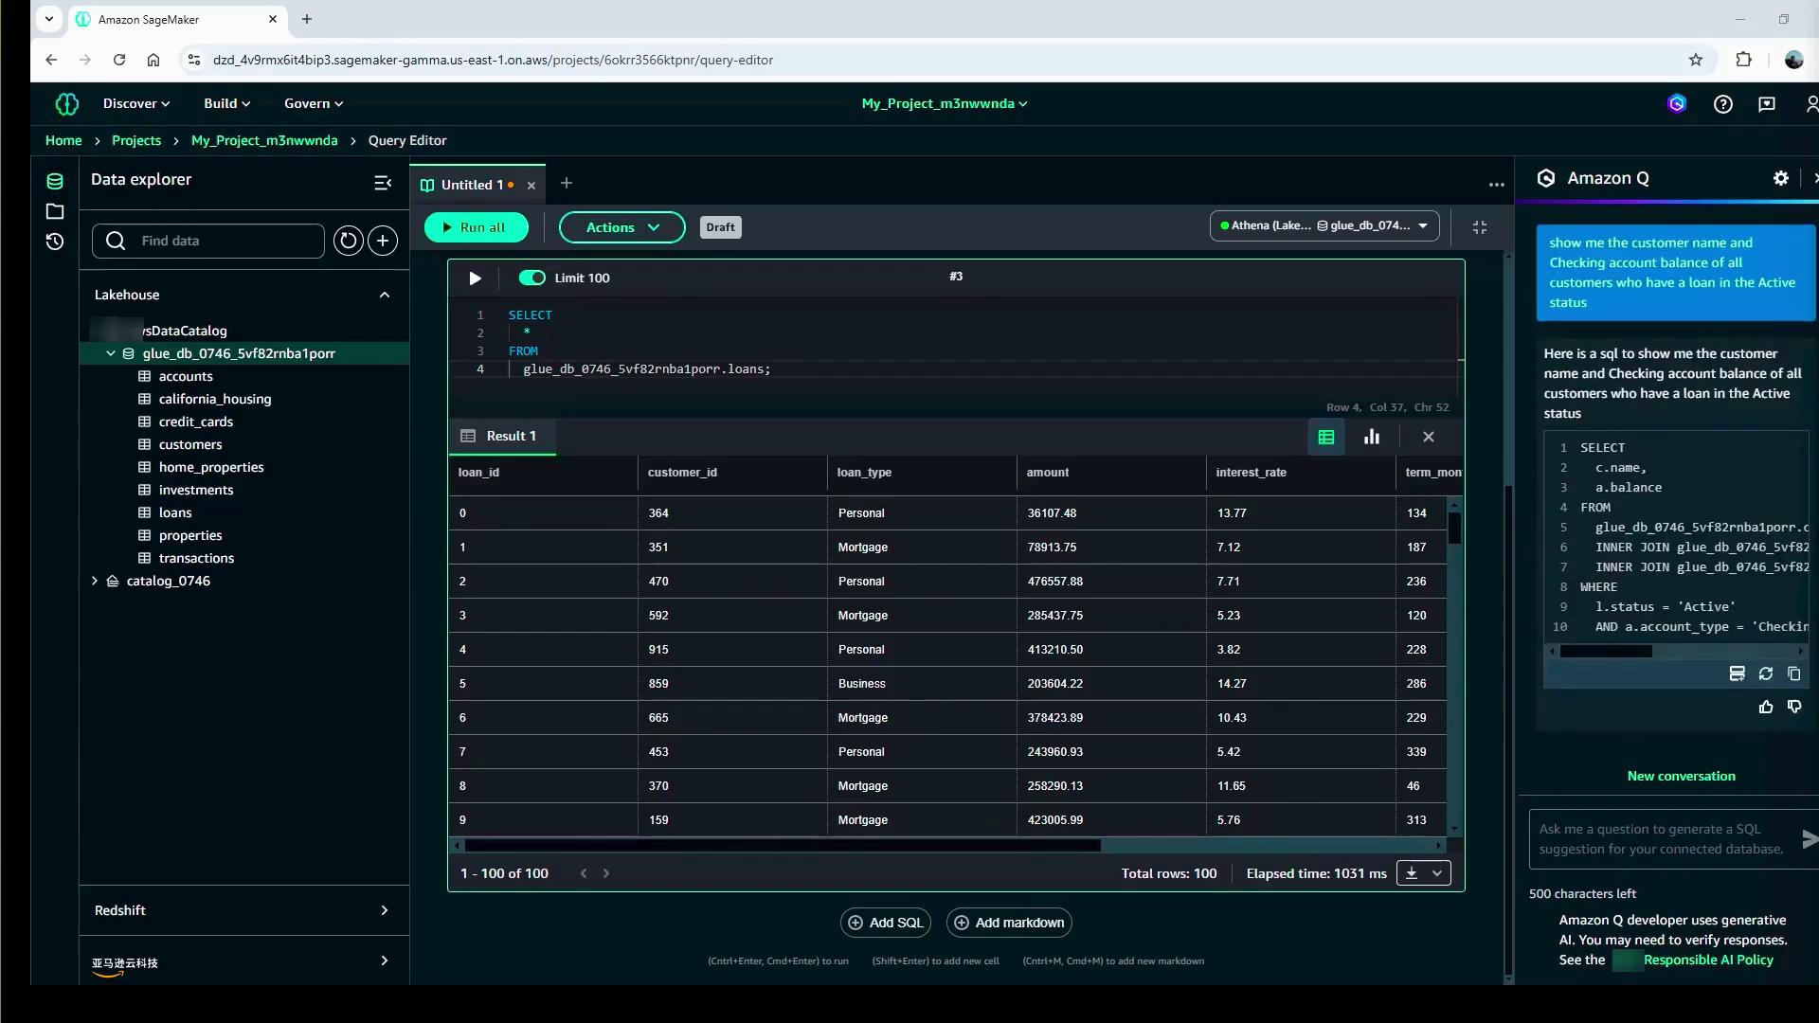Open the notebook more options ellipsis
Viewport: 1819px width, 1023px height.
1497,185
